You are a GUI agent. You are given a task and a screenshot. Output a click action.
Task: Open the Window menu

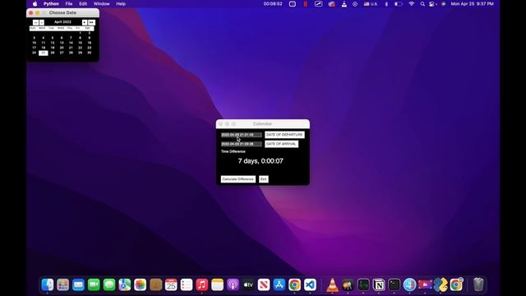(101, 4)
